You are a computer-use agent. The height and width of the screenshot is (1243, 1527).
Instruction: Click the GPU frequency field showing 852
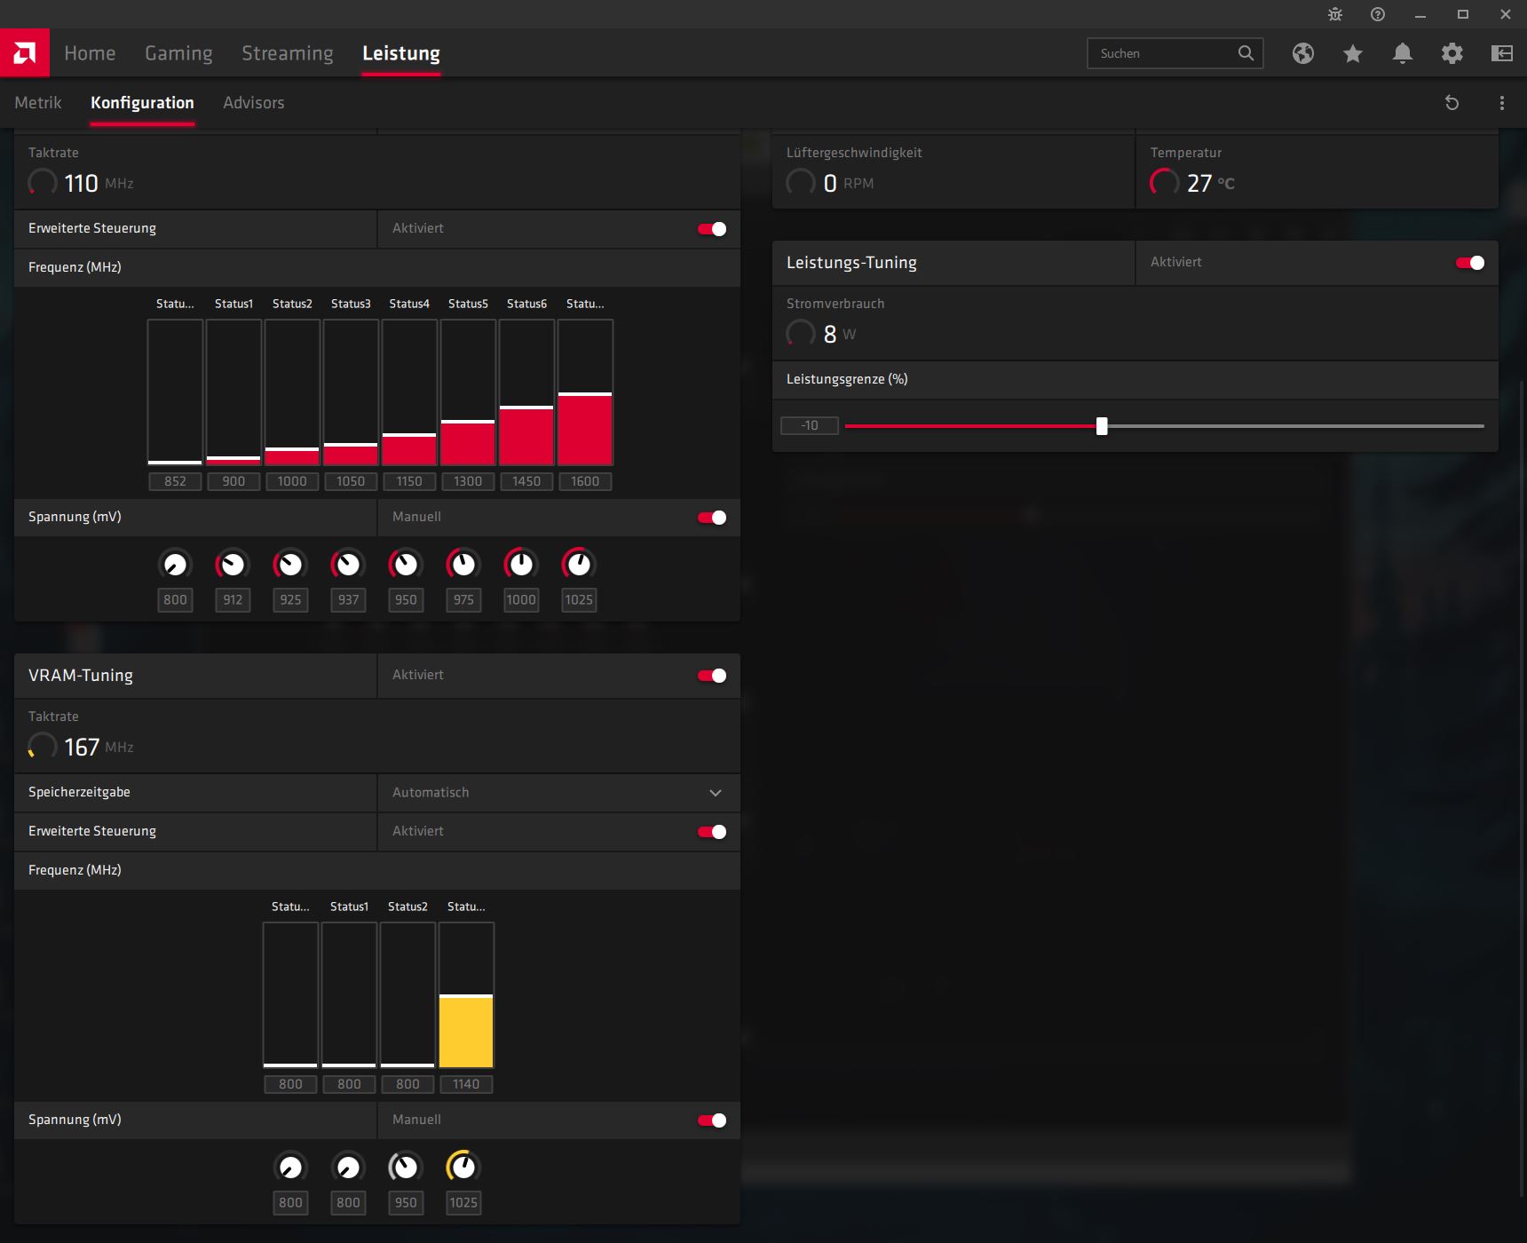click(175, 481)
